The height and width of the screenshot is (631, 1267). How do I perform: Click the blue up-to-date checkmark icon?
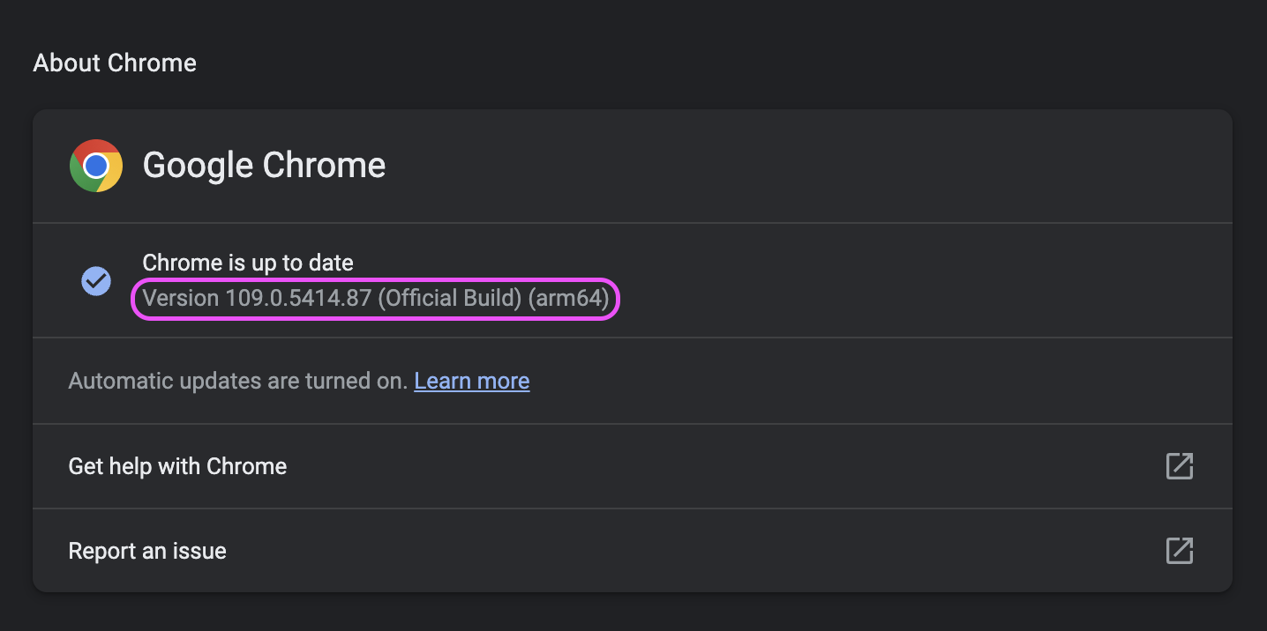click(x=96, y=281)
